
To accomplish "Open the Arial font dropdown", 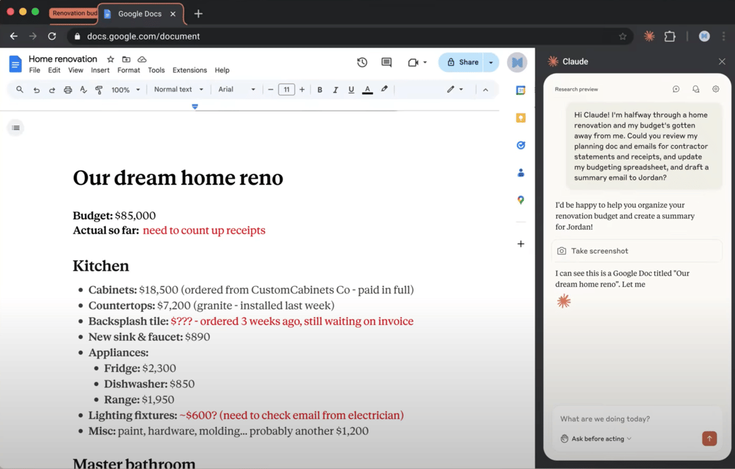I will (x=236, y=90).
